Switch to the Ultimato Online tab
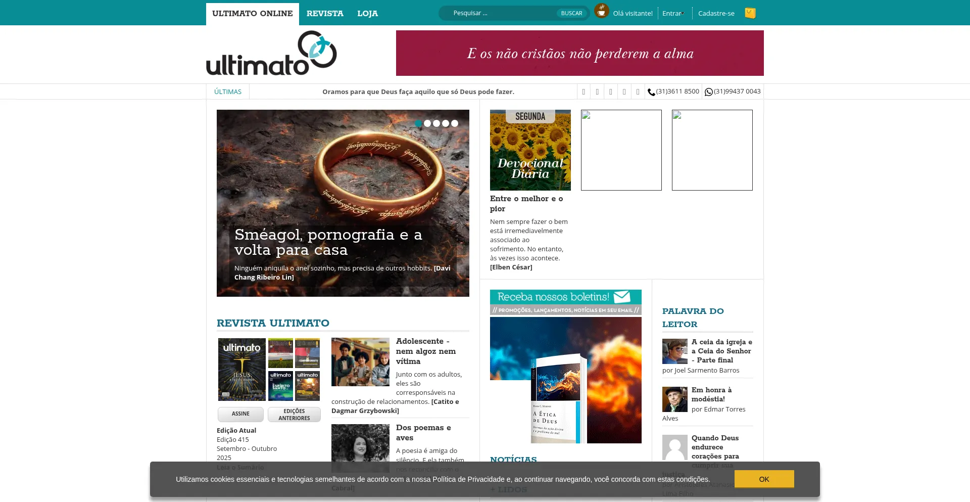The image size is (970, 502). pos(253,14)
